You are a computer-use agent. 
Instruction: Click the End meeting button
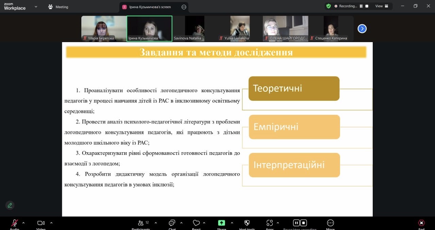click(421, 223)
